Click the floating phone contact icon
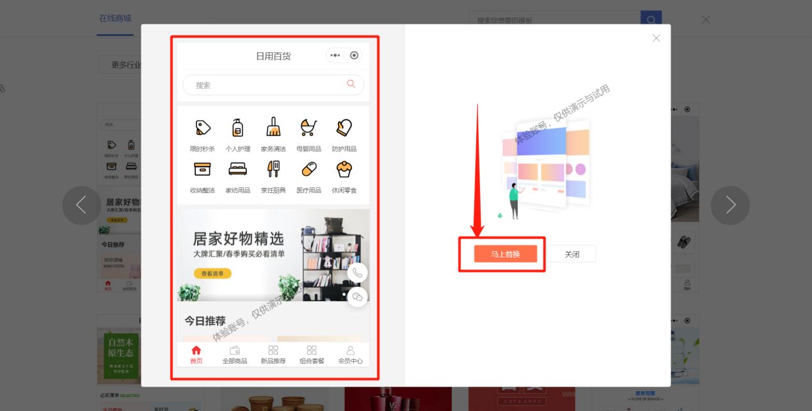The height and width of the screenshot is (411, 812). point(357,273)
